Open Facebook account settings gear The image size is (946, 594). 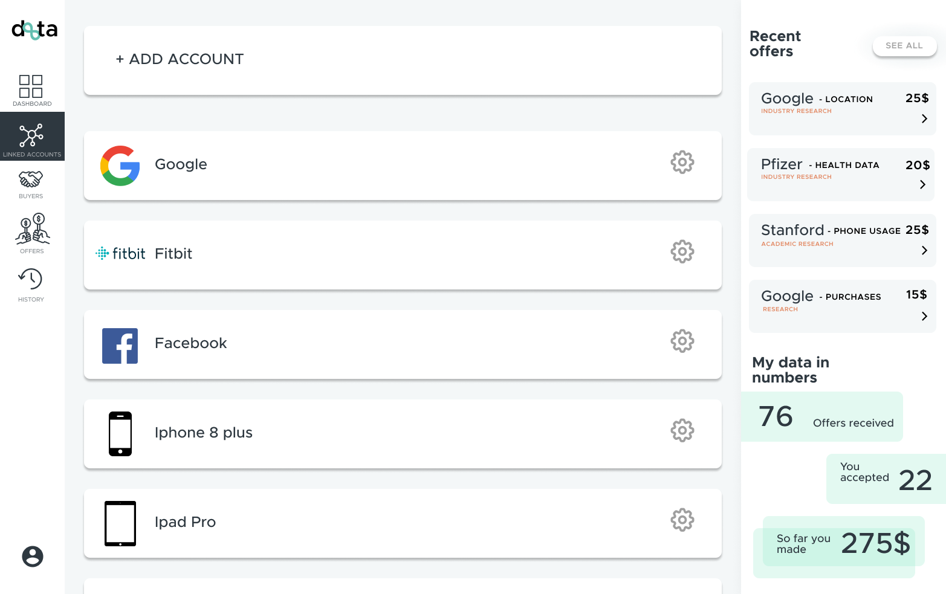[x=682, y=341]
